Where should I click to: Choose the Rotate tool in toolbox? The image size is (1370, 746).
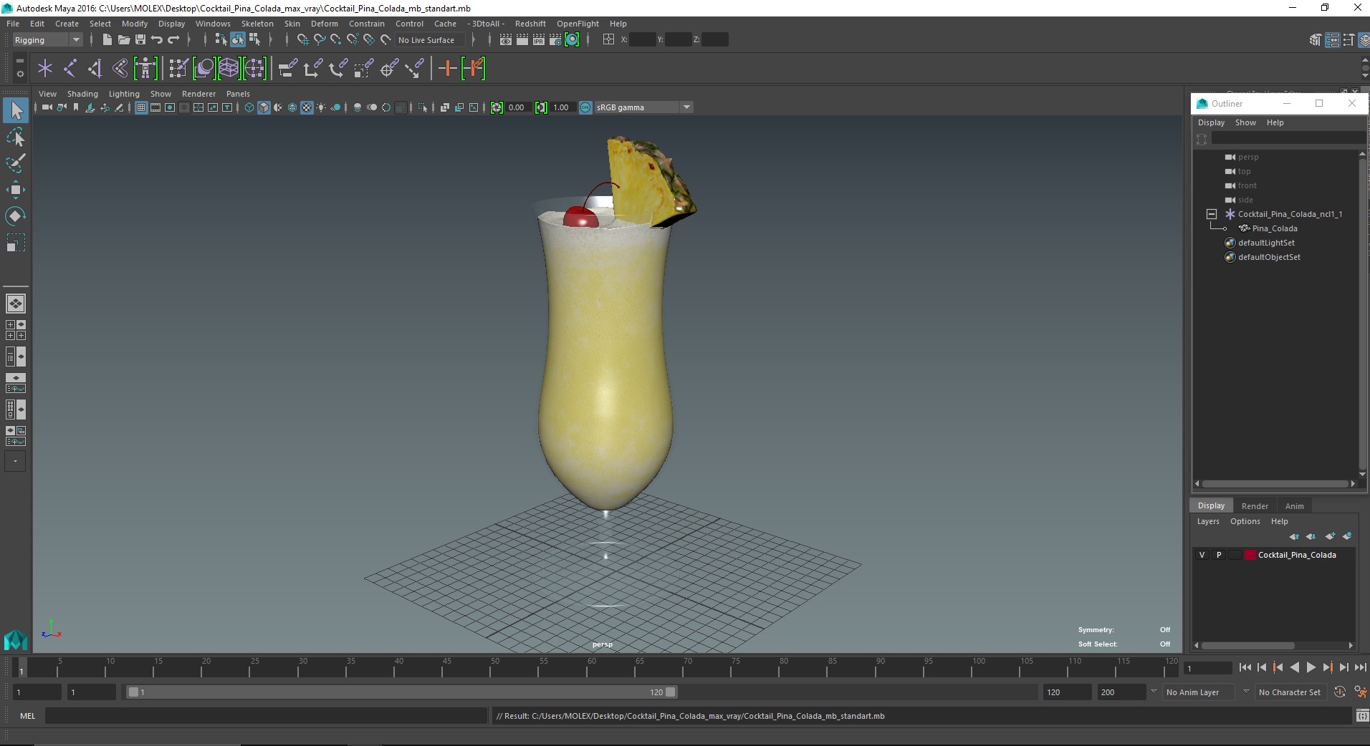[16, 216]
